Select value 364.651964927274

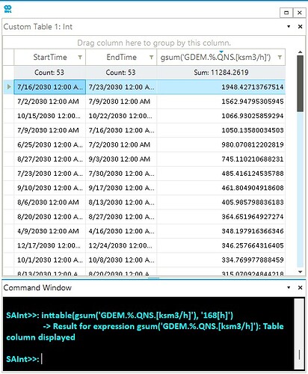click(221, 217)
